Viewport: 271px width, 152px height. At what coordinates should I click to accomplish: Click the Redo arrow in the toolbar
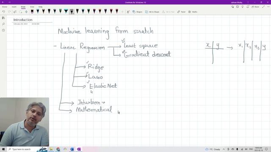(9, 12)
